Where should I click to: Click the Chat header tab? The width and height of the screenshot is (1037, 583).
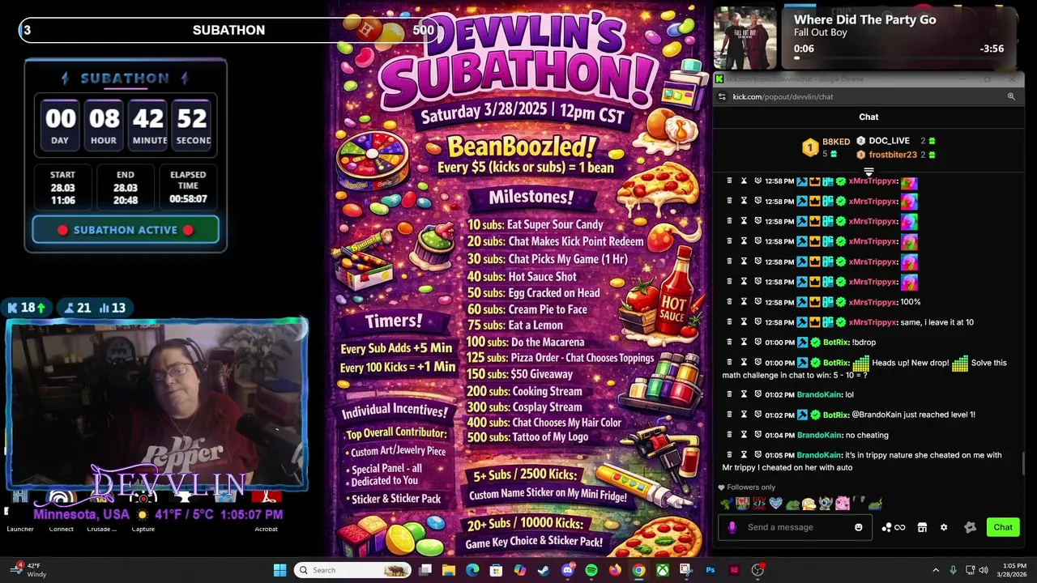(x=868, y=117)
